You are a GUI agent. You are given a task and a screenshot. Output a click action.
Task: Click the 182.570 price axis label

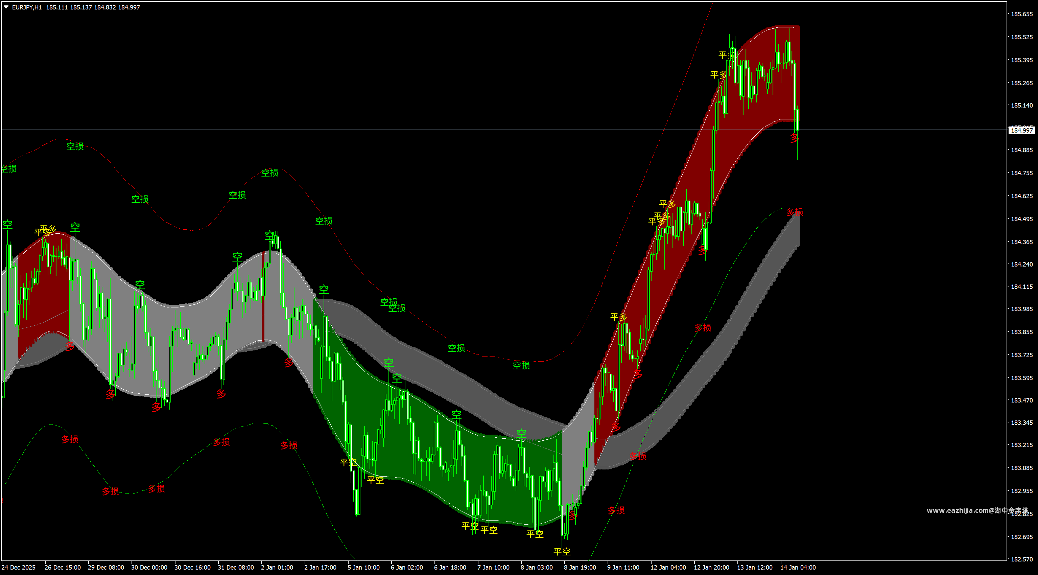click(1022, 559)
